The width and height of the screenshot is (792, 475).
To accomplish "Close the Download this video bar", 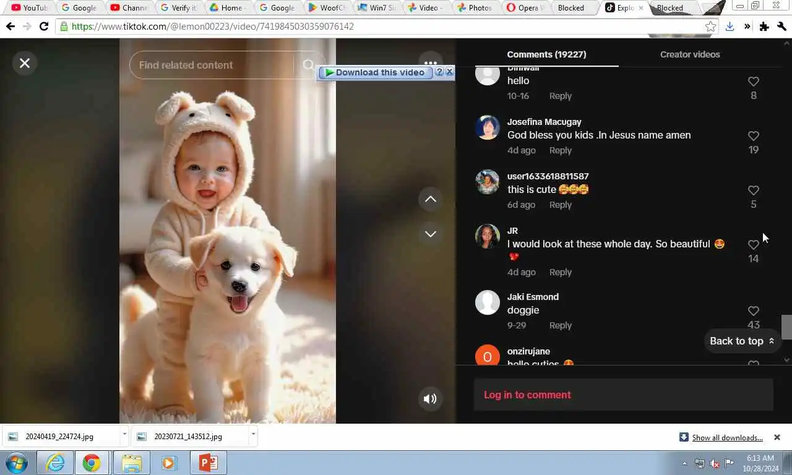I will [450, 72].
